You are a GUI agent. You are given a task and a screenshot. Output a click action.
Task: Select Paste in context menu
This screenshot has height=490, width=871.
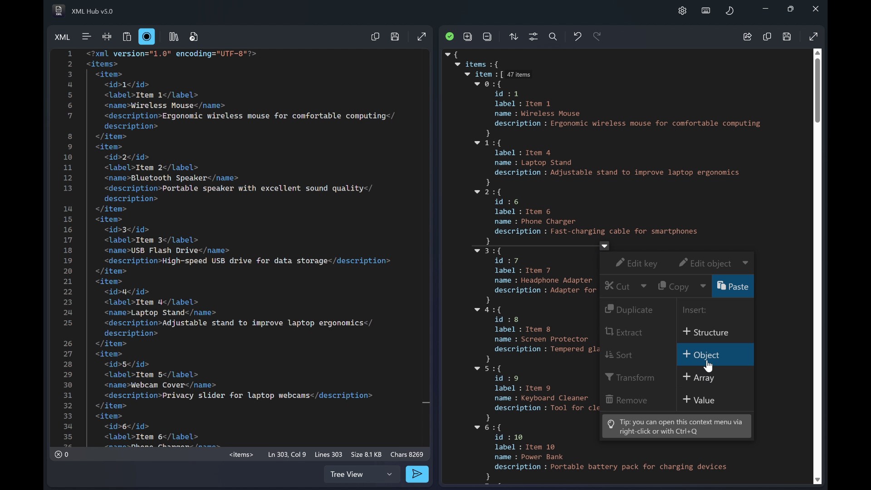click(734, 287)
